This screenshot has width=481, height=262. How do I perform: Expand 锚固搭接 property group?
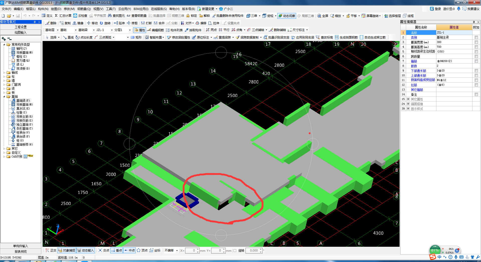click(408, 104)
